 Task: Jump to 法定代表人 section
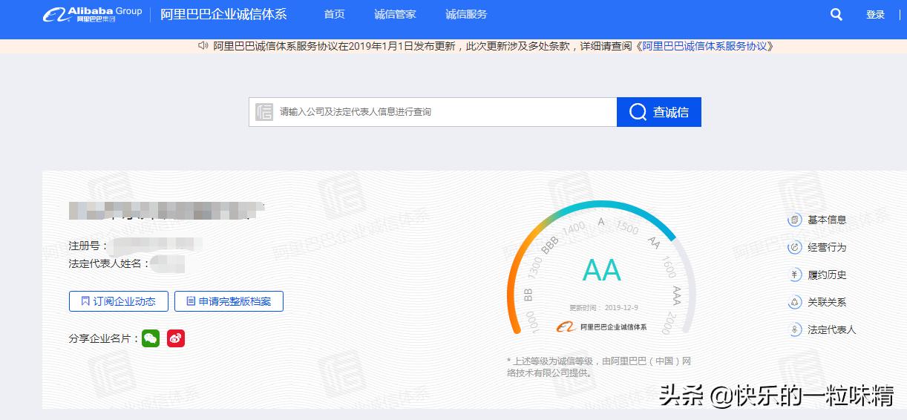tap(832, 329)
